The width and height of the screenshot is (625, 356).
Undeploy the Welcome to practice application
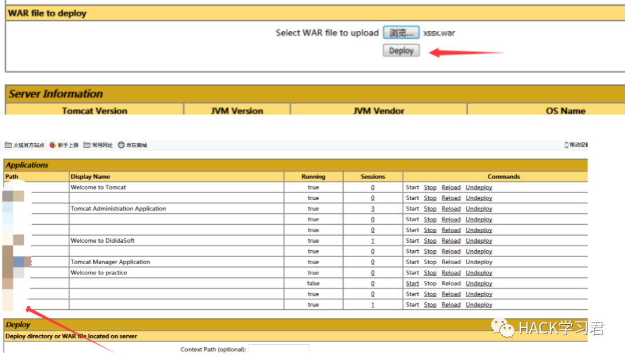click(479, 273)
